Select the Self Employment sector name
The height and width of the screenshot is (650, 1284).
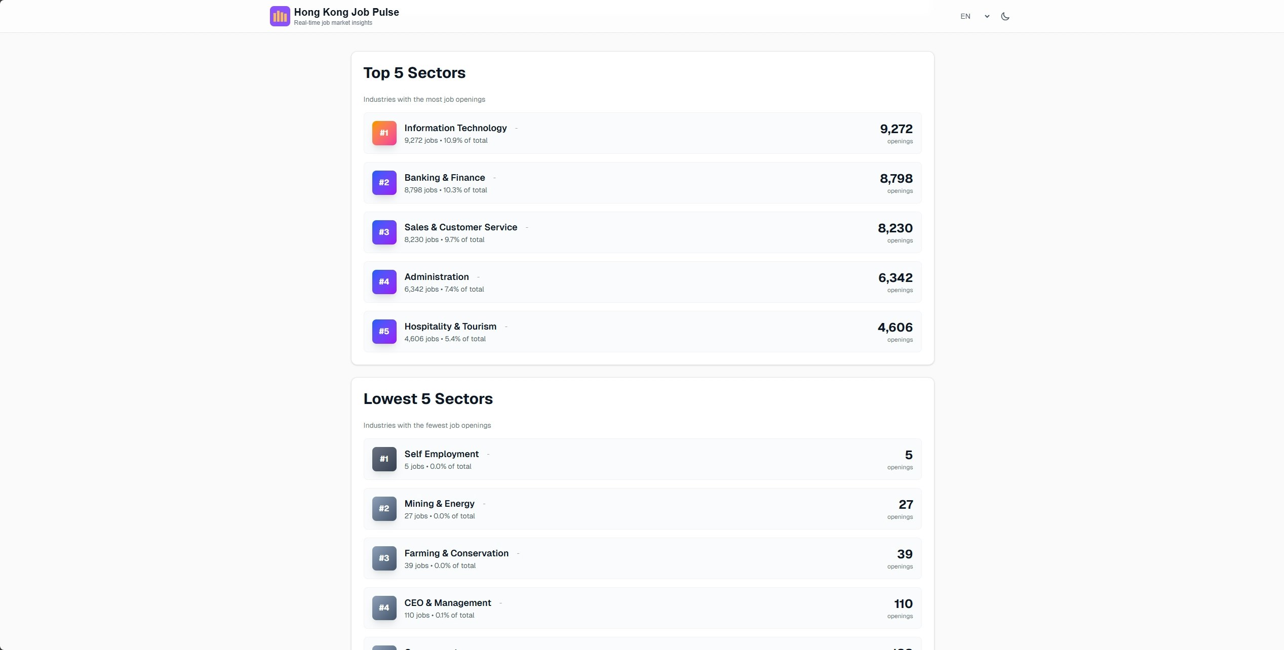click(x=442, y=454)
